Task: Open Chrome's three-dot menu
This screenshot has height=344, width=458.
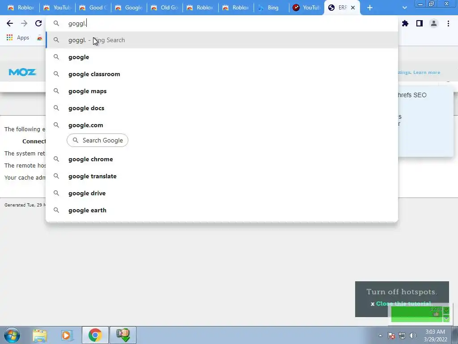Action: tap(448, 23)
